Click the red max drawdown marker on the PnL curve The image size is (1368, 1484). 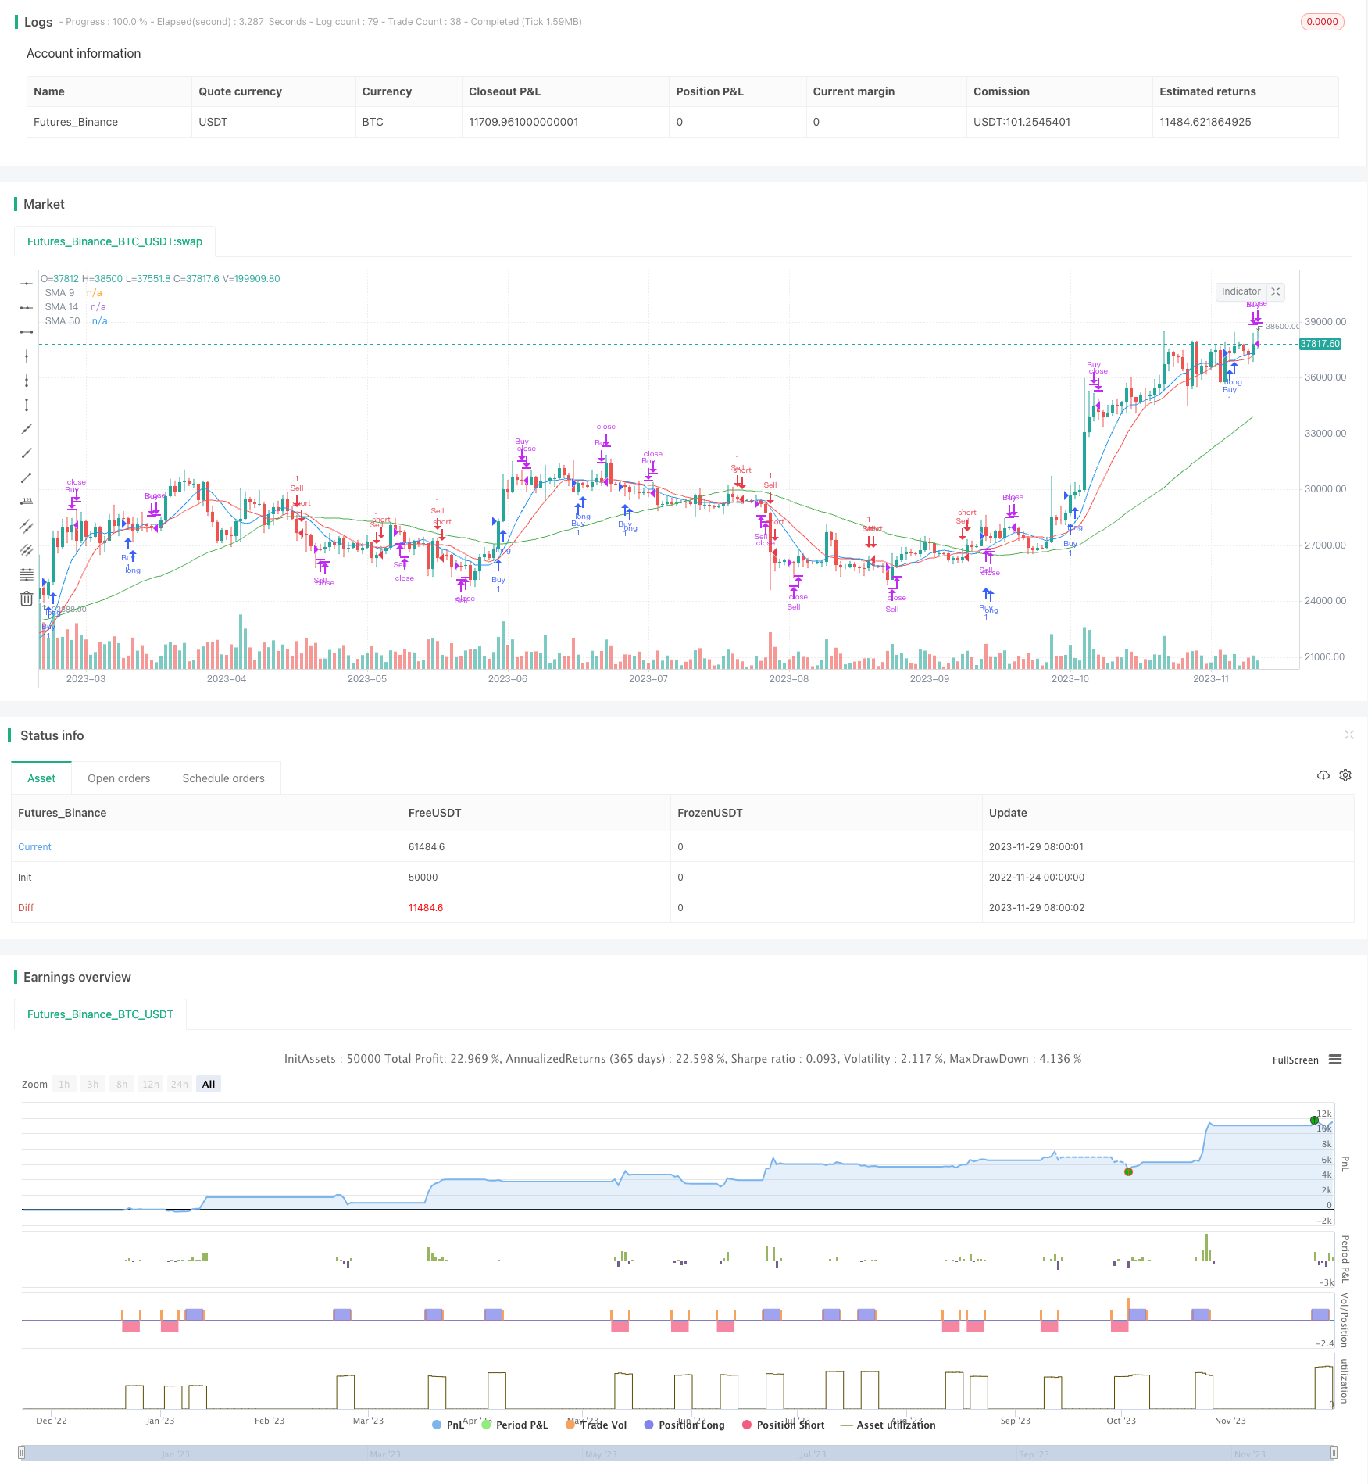coord(1128,1171)
